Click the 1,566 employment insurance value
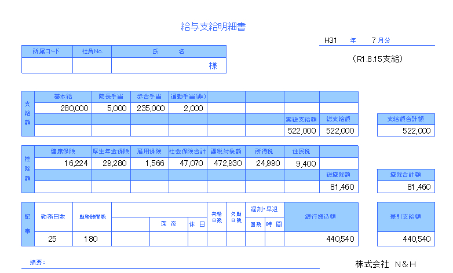This screenshot has width=453, height=273. pyautogui.click(x=155, y=163)
